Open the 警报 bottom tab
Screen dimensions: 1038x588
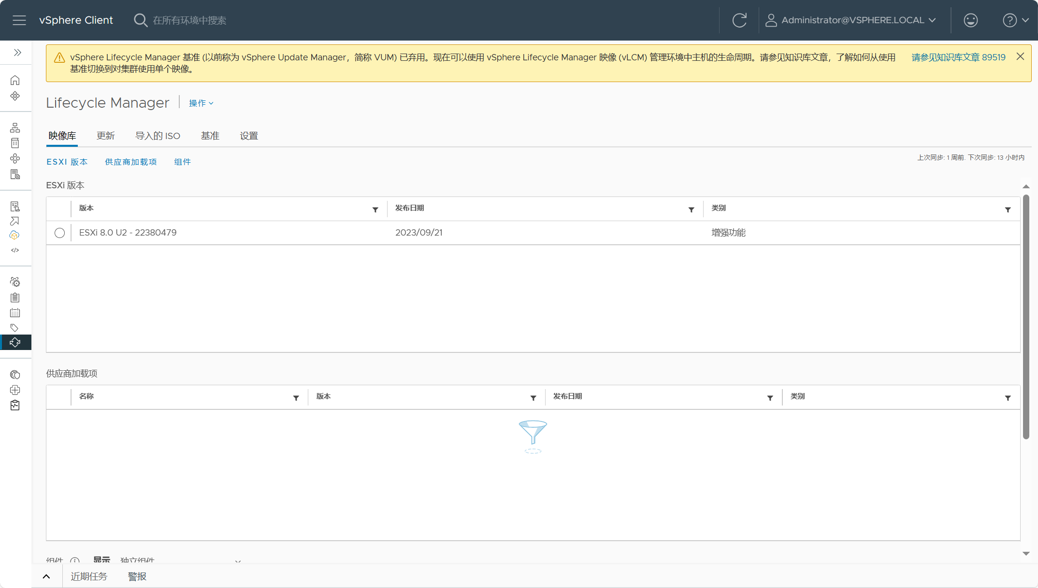[x=137, y=576]
